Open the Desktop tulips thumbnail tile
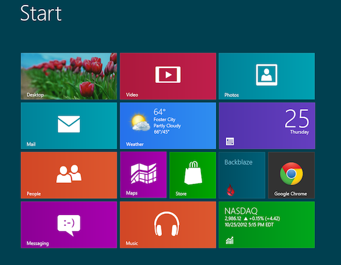This screenshot has height=265, width=341. (x=69, y=76)
